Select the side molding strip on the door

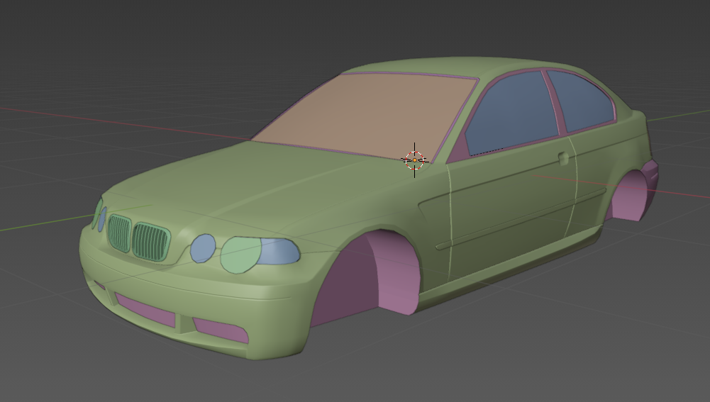pos(521,220)
